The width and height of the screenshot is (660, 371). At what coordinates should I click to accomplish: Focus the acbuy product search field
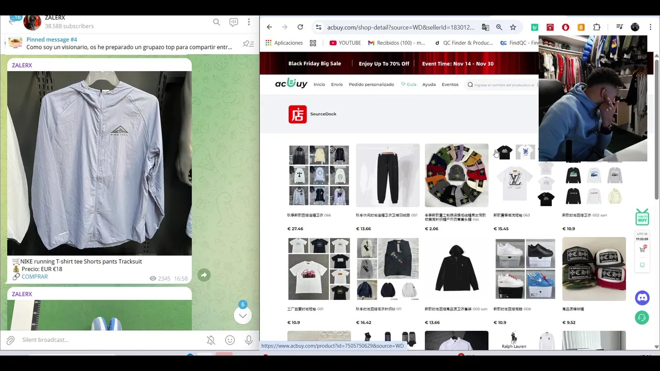[x=503, y=85]
